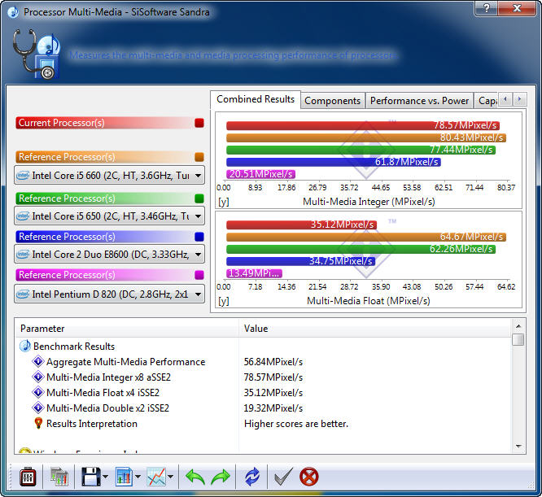Click the results list scroll down arrow
The width and height of the screenshot is (542, 497).
pyautogui.click(x=518, y=447)
